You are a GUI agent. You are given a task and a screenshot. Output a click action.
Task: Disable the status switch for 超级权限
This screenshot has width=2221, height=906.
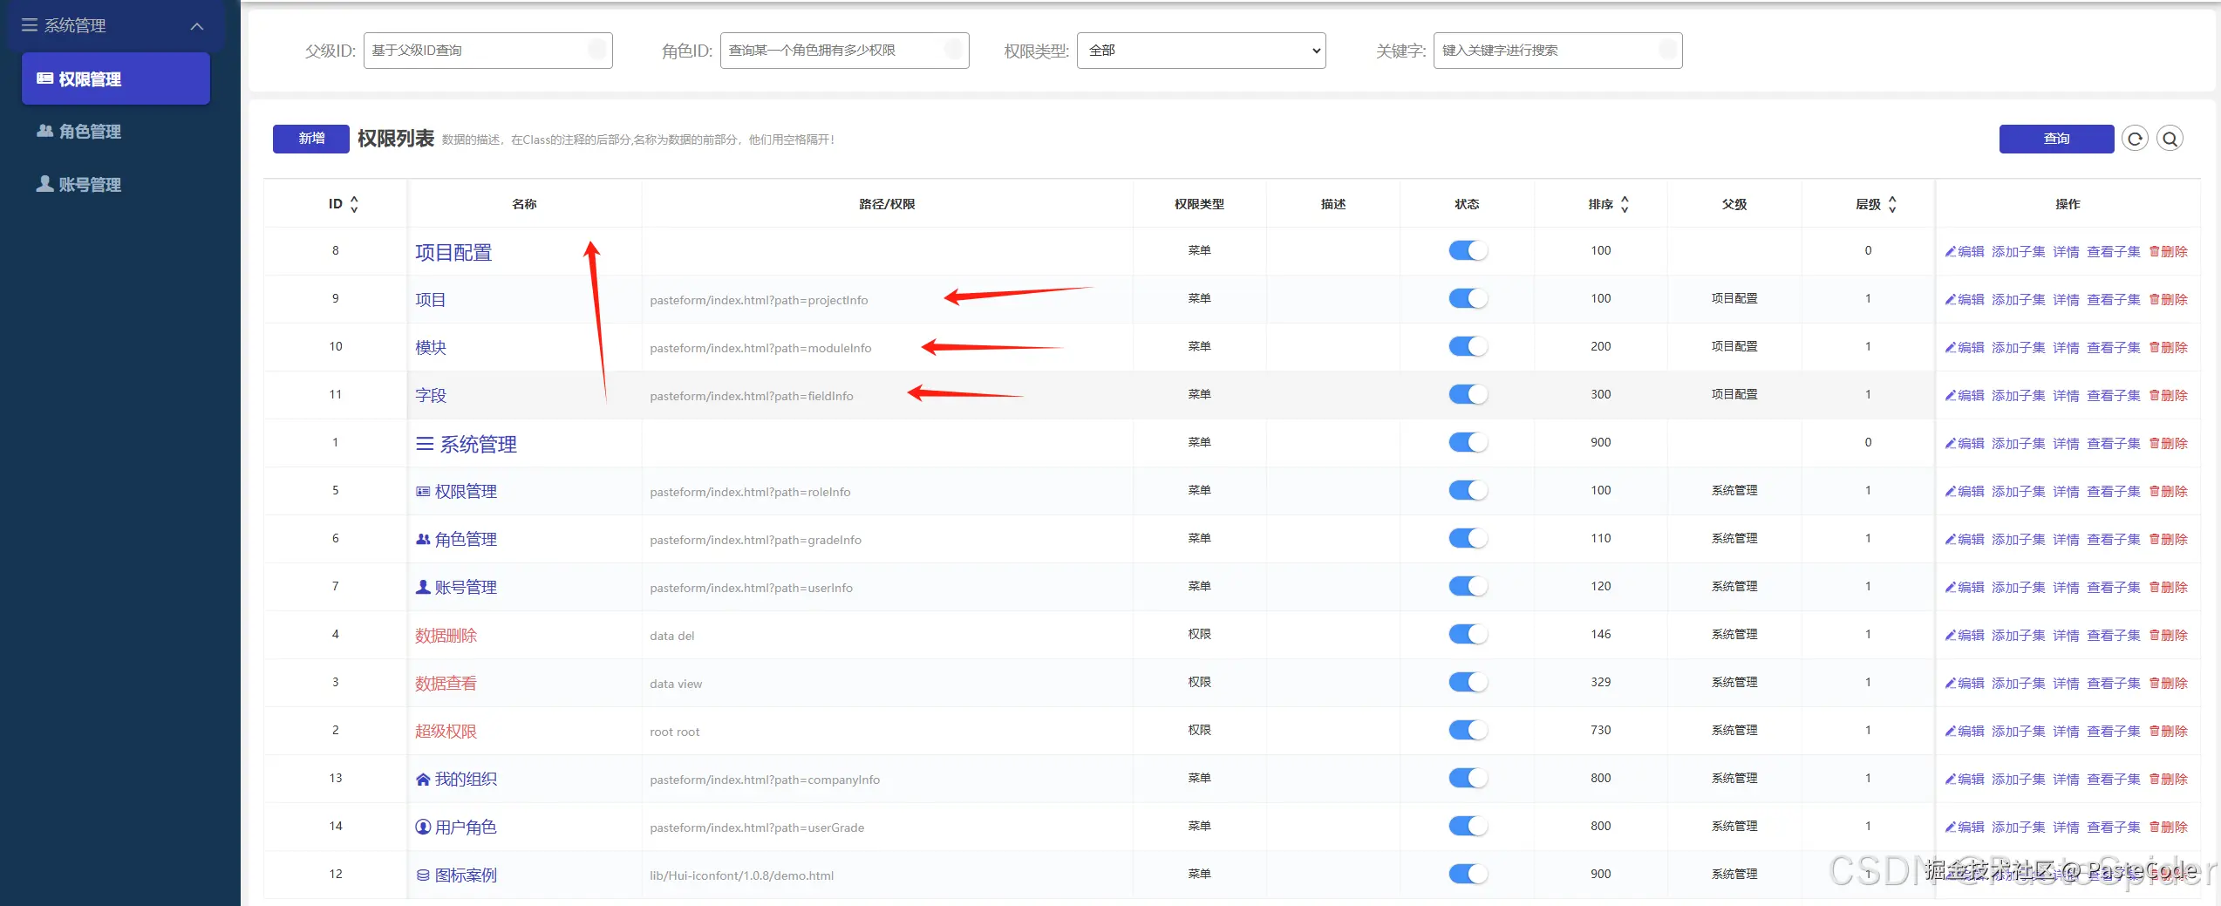[x=1468, y=730]
